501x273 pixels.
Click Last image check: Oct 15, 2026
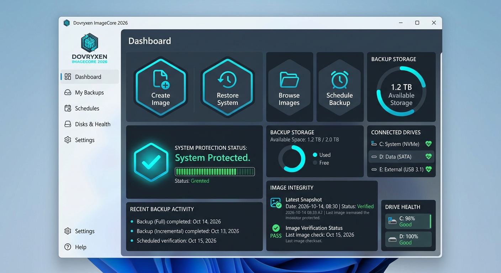coord(320,235)
